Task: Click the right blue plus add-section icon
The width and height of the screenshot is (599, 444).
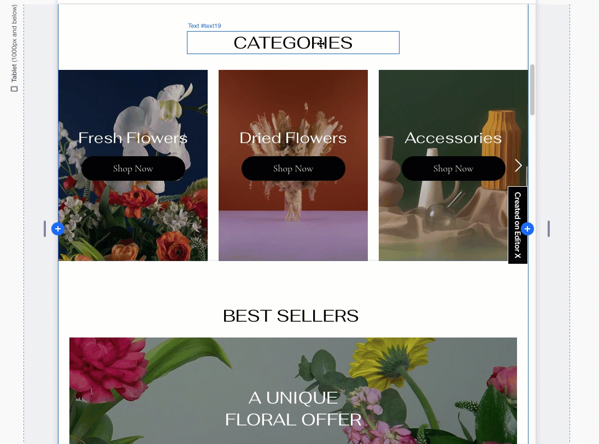Action: 527,229
